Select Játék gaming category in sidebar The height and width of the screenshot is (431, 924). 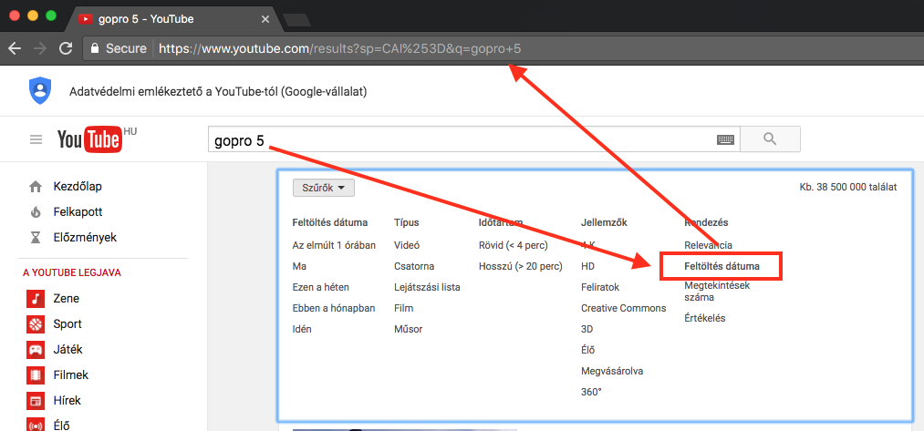pos(67,349)
